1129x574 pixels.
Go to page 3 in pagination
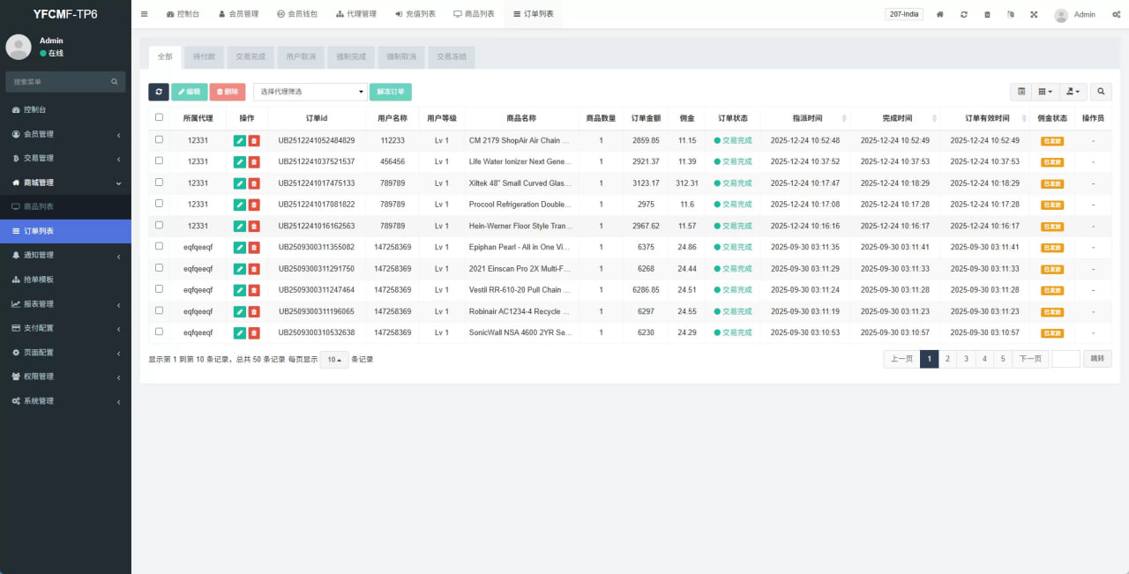click(966, 359)
